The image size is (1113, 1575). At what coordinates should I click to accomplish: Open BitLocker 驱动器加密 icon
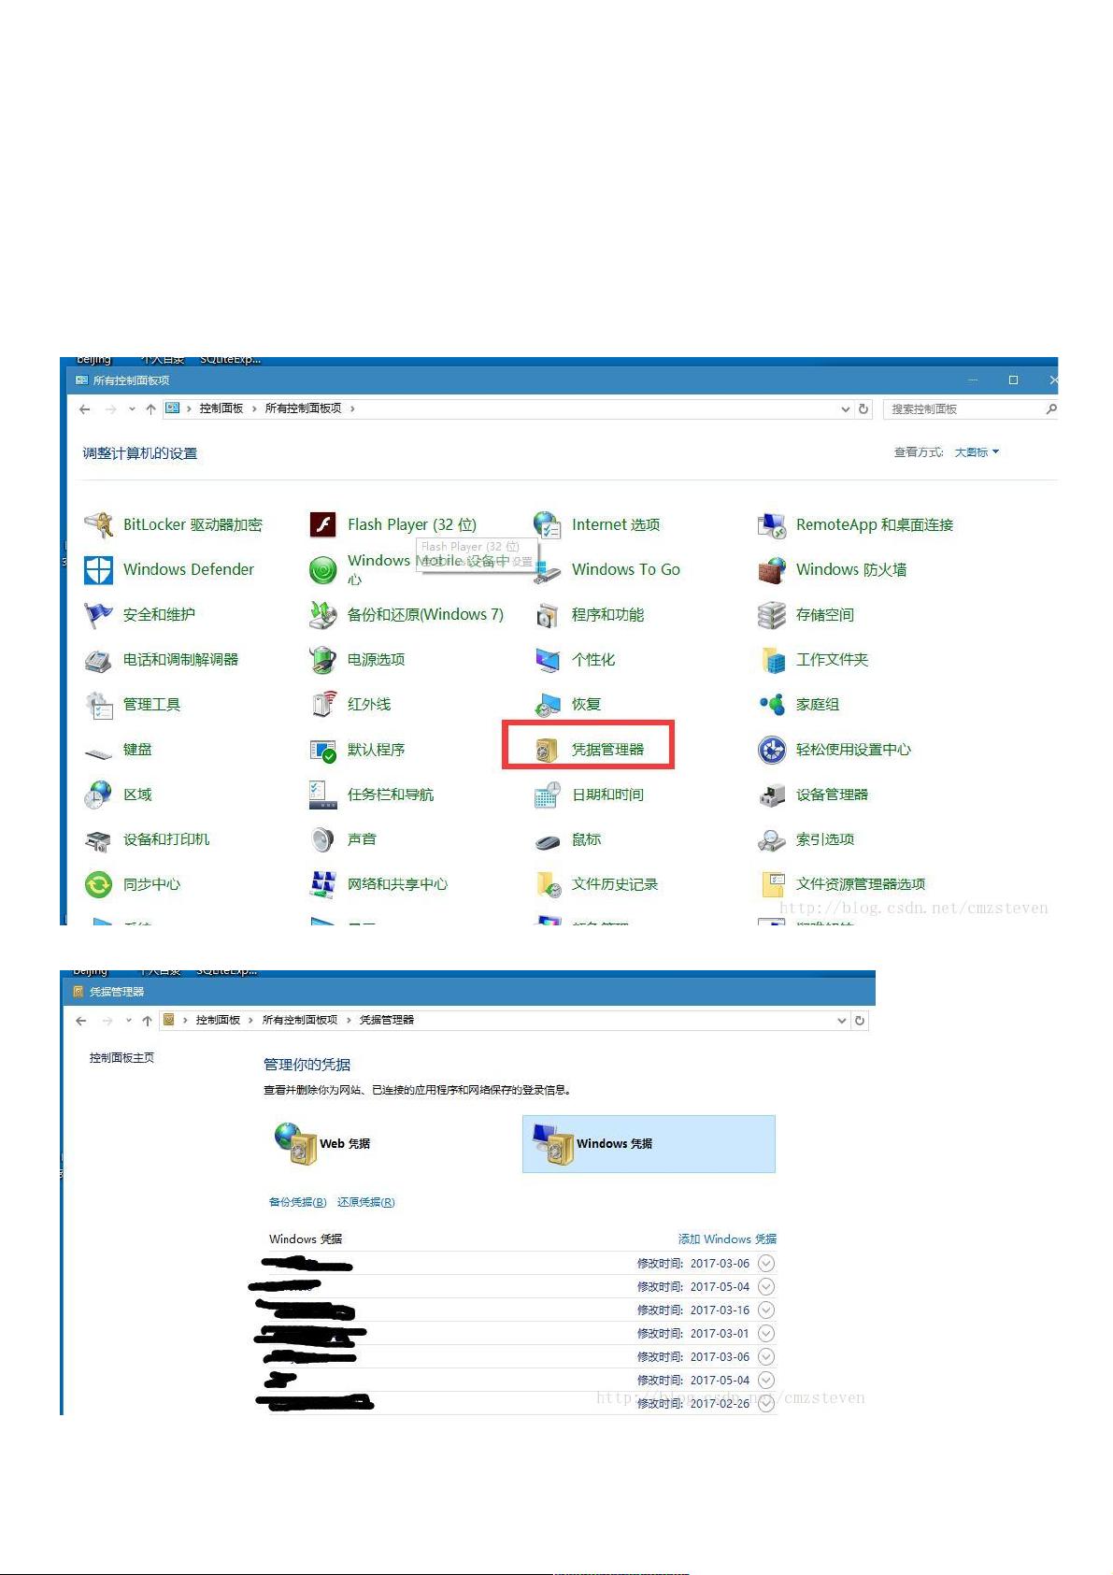click(98, 525)
